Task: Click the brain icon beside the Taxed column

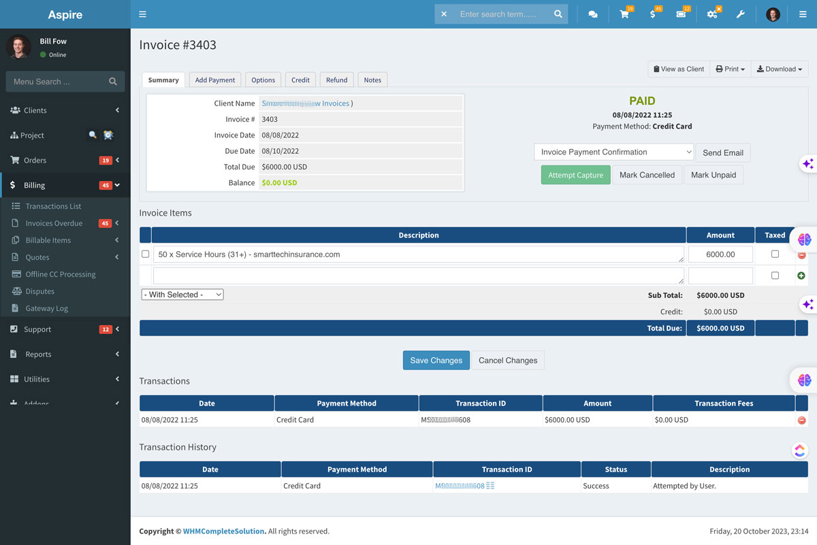Action: [805, 240]
